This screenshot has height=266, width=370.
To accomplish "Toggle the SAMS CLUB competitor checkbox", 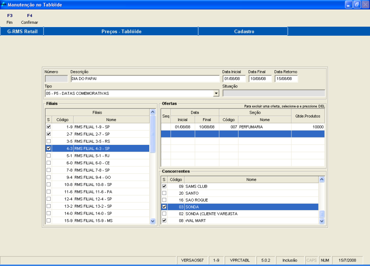I will pos(164,186).
